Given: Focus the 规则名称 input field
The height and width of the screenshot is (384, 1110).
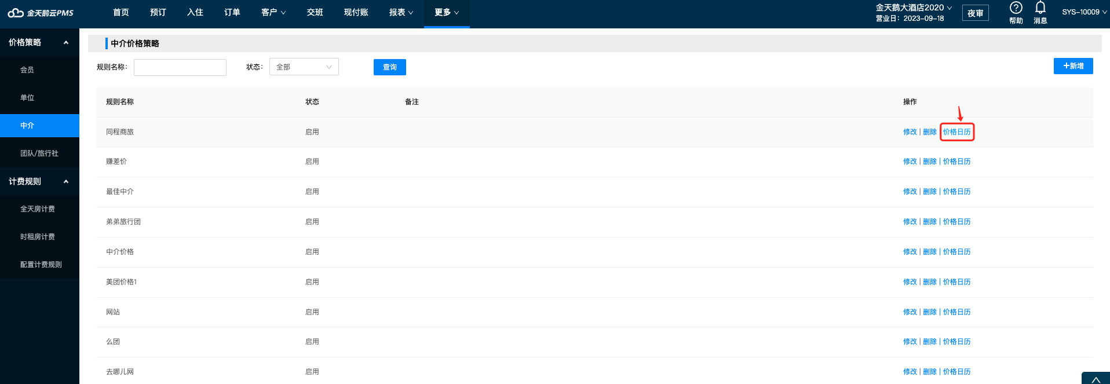Looking at the screenshot, I should (180, 67).
